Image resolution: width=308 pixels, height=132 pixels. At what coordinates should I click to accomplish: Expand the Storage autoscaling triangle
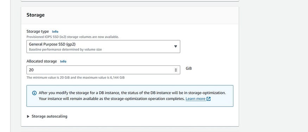[x=28, y=117]
